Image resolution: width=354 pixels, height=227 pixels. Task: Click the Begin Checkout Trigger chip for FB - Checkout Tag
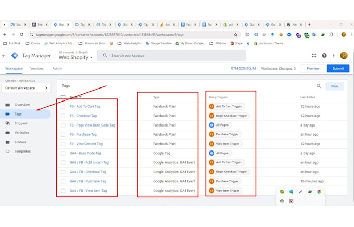(x=229, y=116)
